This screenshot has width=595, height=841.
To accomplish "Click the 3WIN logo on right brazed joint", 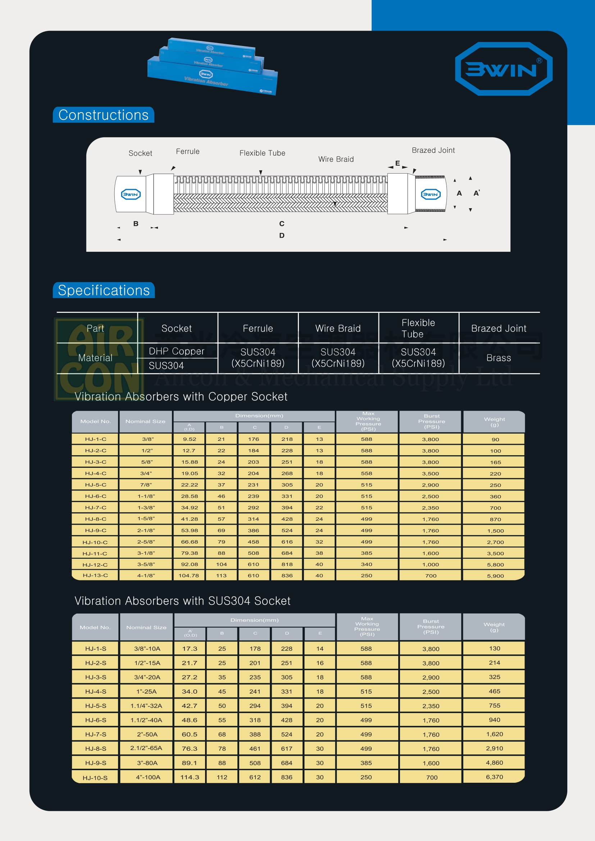I will [431, 194].
